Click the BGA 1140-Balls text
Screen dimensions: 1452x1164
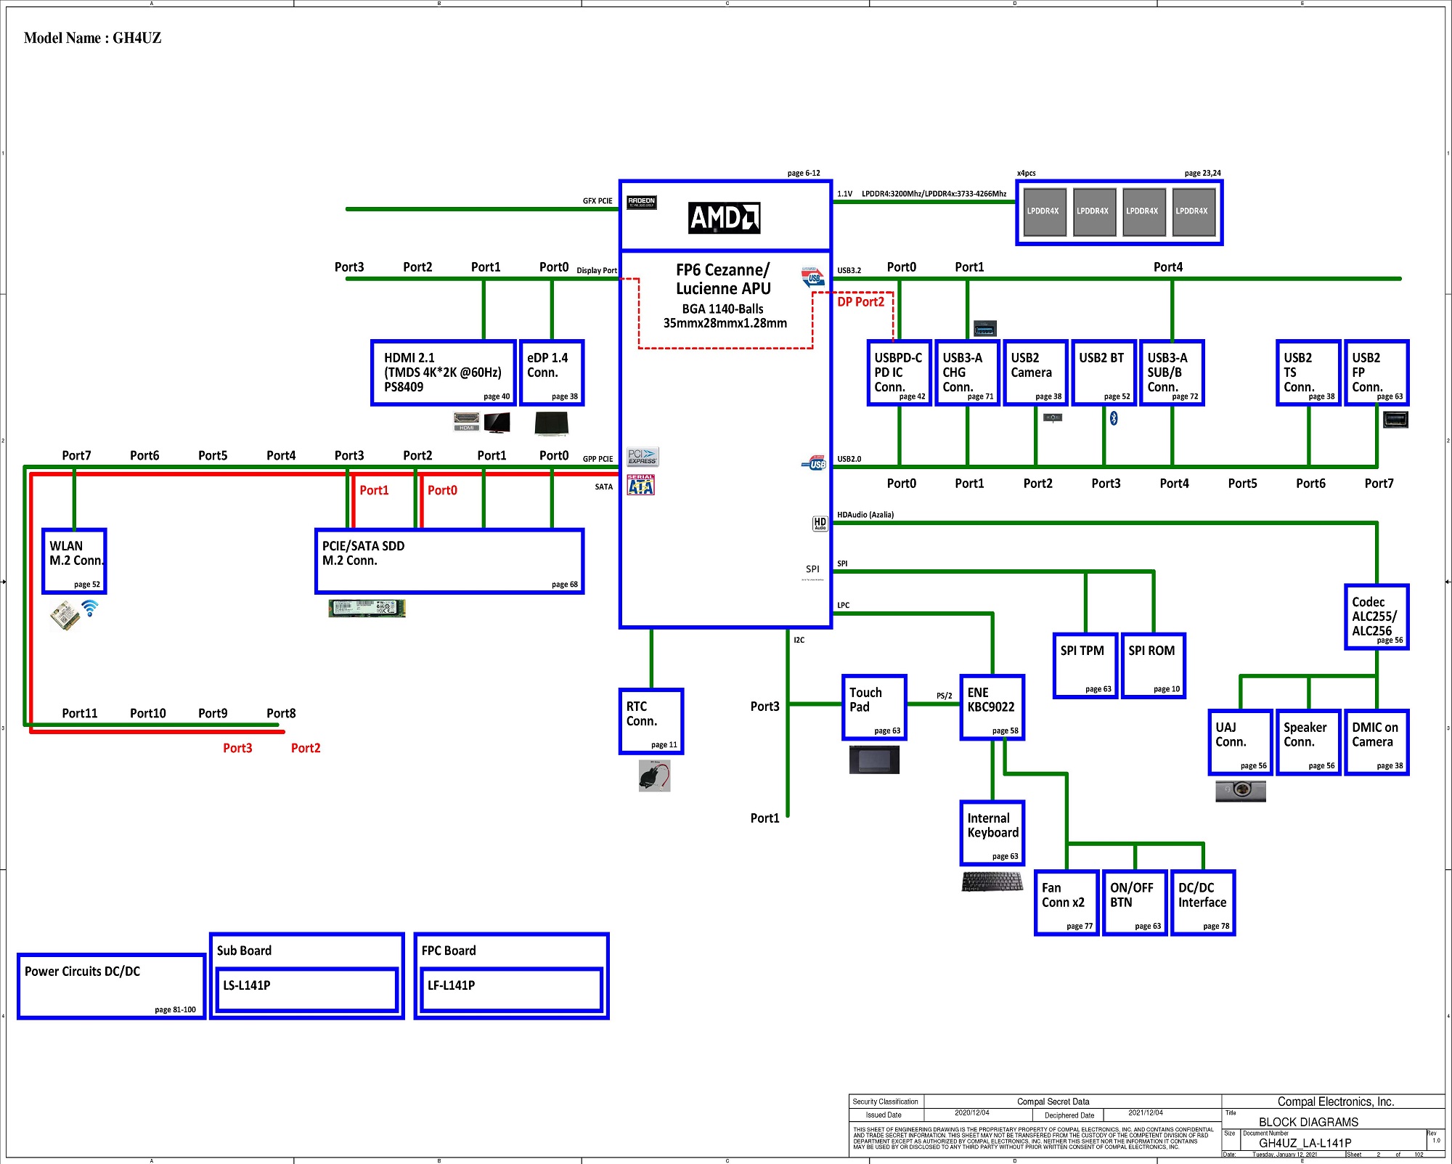(722, 309)
